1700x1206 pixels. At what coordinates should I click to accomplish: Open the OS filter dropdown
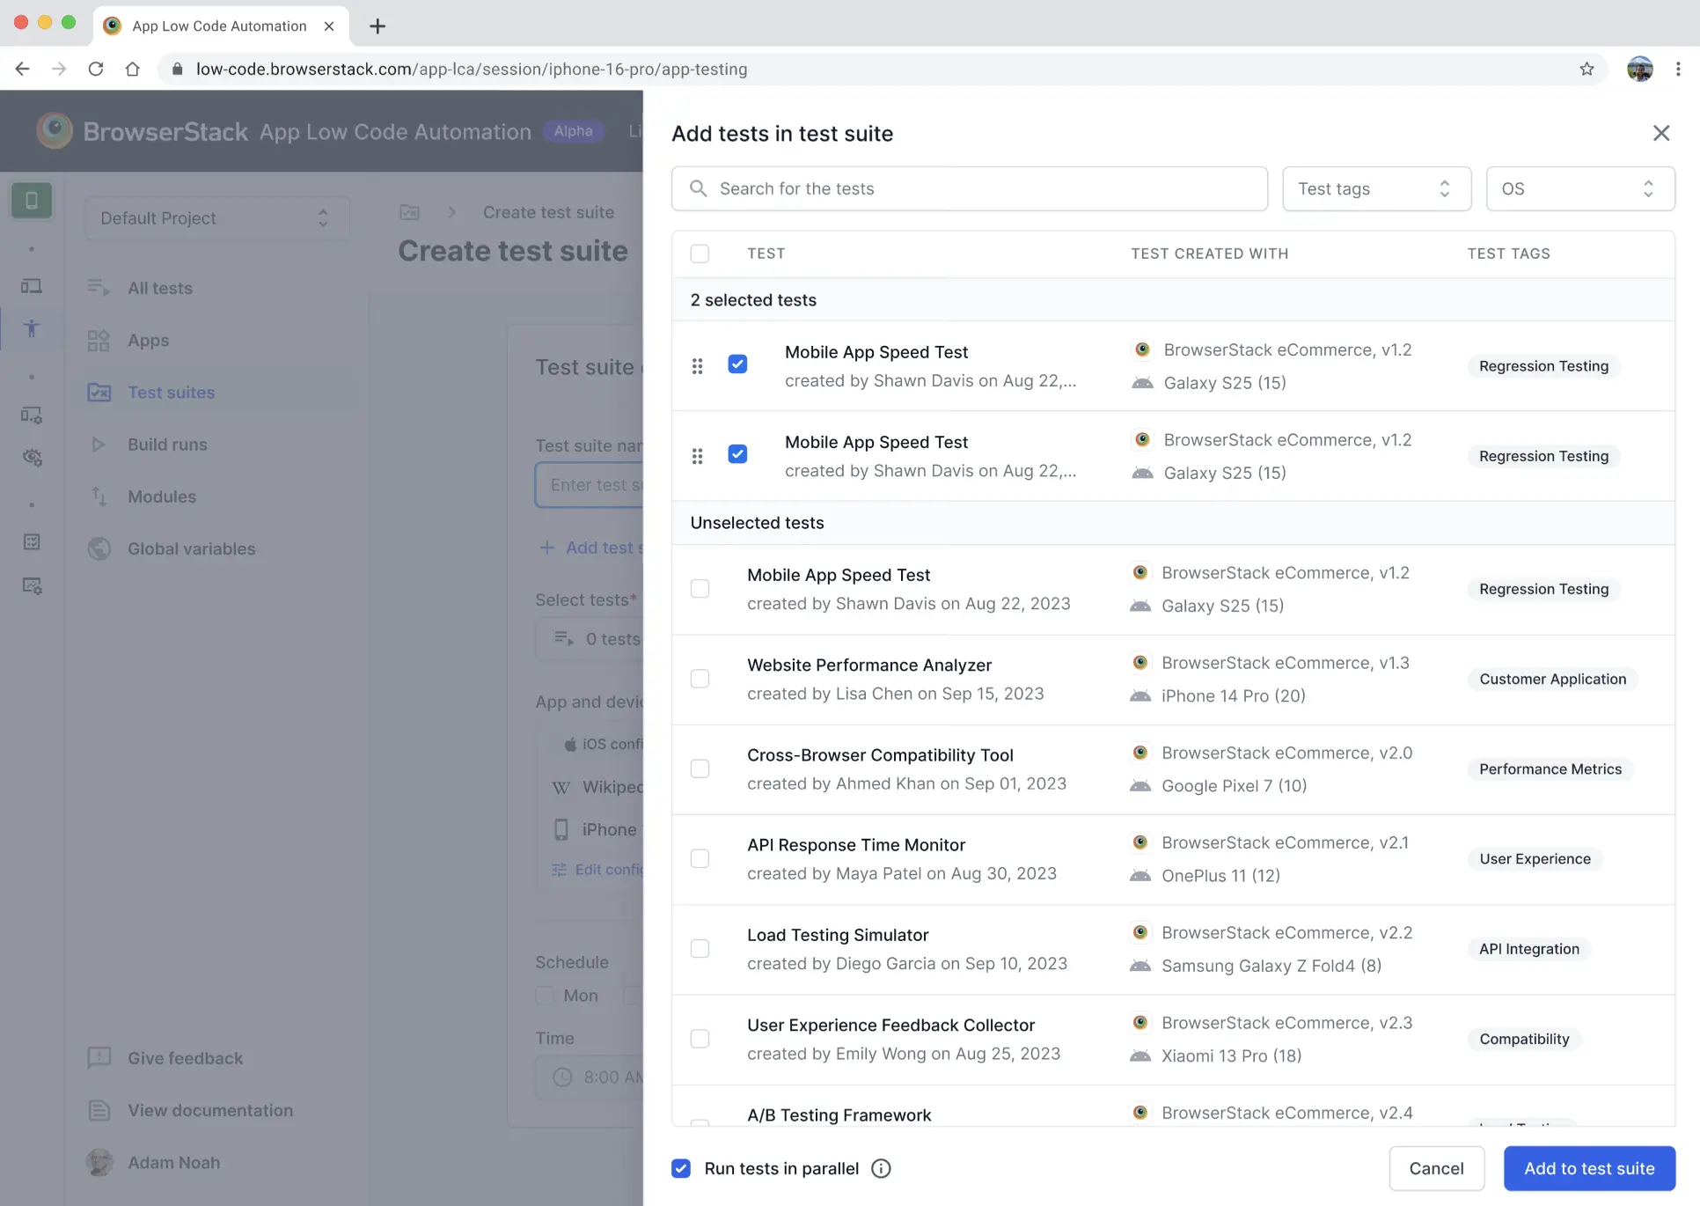point(1579,188)
